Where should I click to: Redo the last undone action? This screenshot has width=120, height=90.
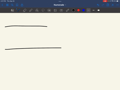point(103,5)
